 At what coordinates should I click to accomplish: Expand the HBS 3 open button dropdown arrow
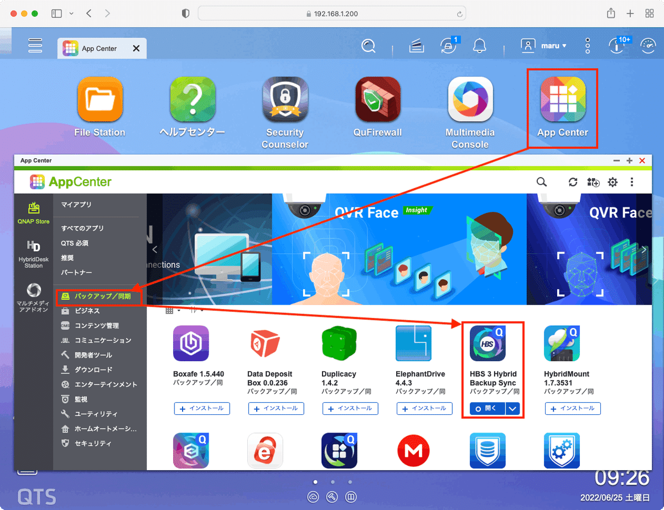click(x=513, y=409)
